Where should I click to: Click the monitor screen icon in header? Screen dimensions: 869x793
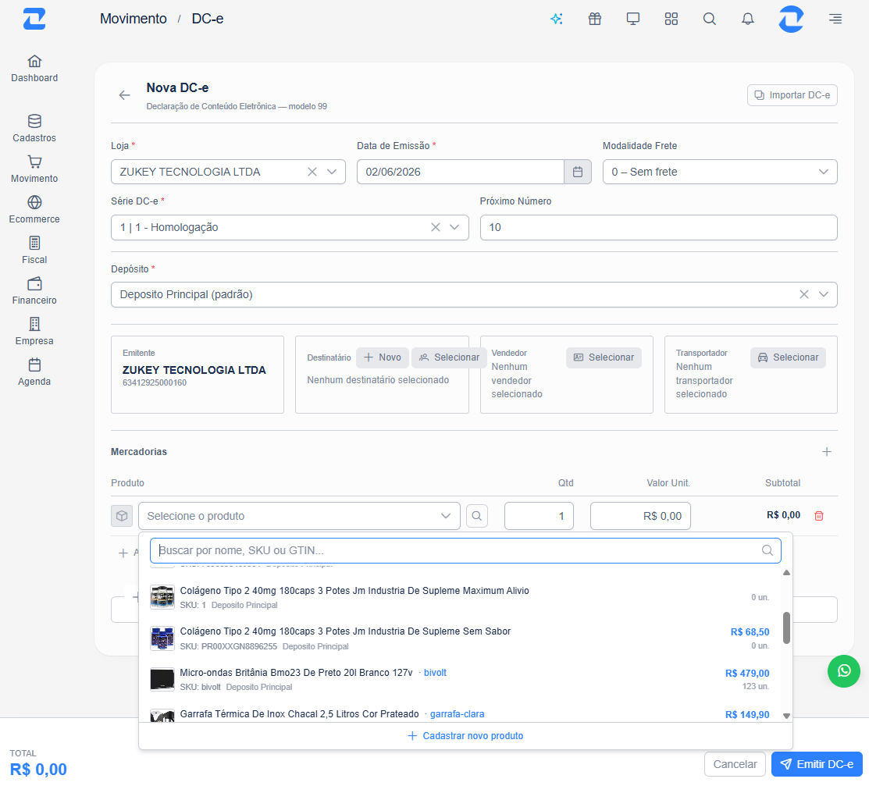click(633, 19)
